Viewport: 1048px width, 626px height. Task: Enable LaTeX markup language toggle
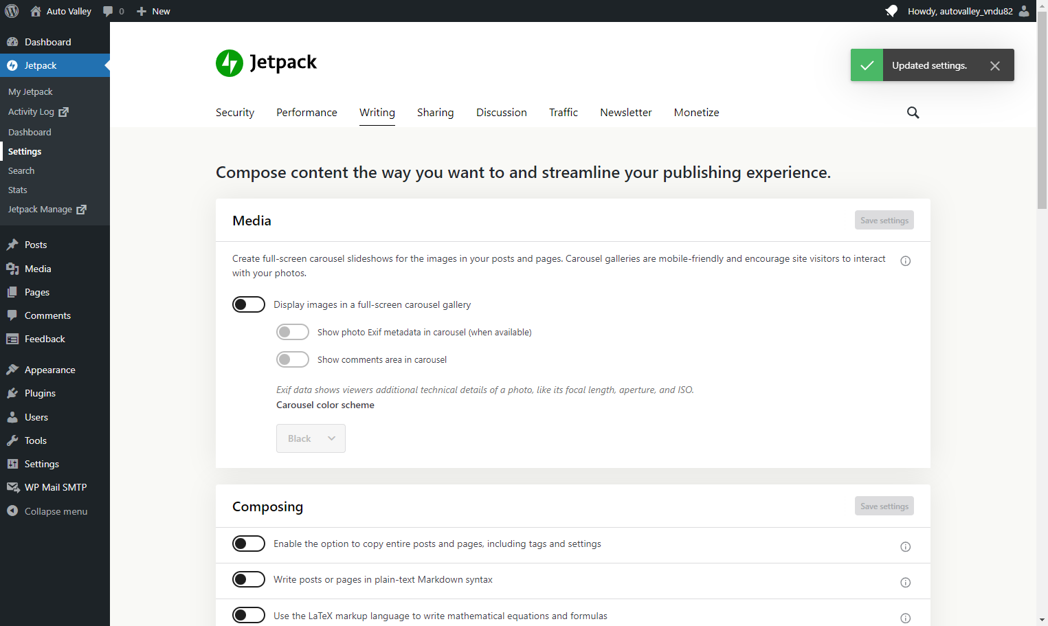(249, 615)
